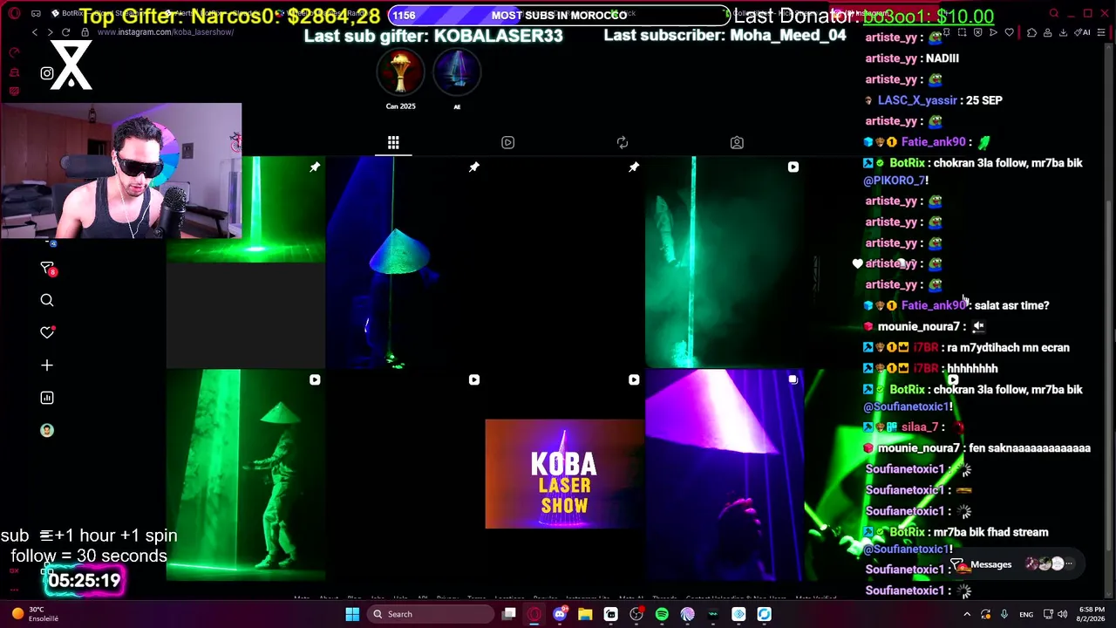Reload the Instagram page
The height and width of the screenshot is (628, 1116).
66,32
